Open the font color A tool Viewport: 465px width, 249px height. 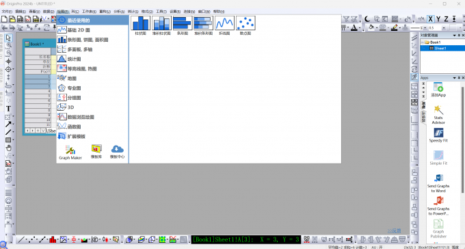click(x=354, y=27)
